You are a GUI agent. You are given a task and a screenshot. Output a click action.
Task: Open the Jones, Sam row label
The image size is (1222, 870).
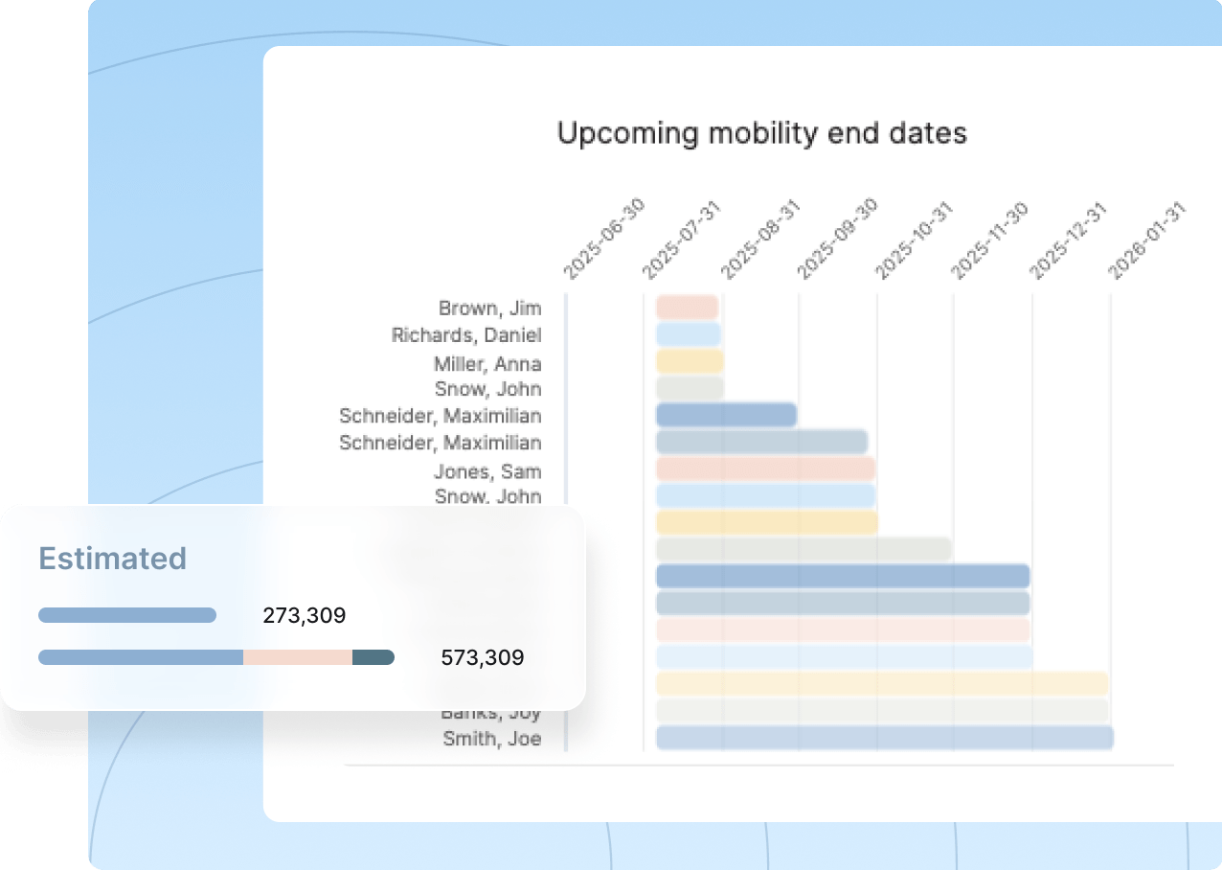pyautogui.click(x=487, y=471)
